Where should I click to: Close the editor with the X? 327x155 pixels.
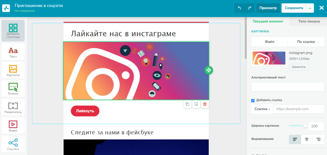[321, 8]
